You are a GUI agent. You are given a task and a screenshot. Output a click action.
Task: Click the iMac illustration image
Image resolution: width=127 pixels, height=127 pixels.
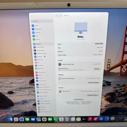click(81, 28)
